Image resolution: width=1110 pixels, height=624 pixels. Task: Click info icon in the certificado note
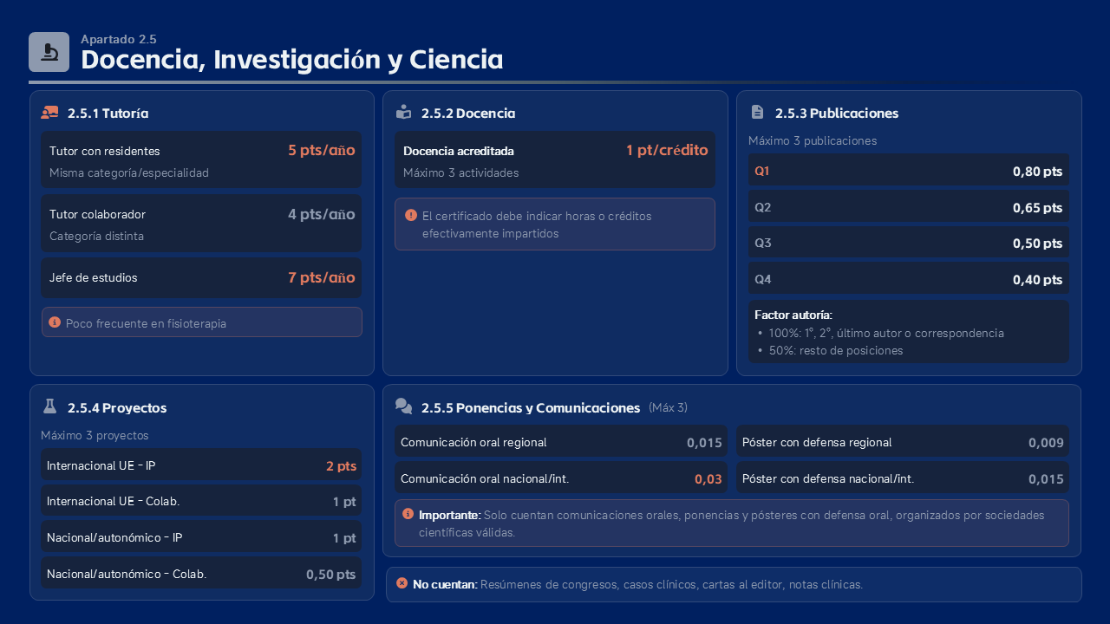[x=411, y=215]
